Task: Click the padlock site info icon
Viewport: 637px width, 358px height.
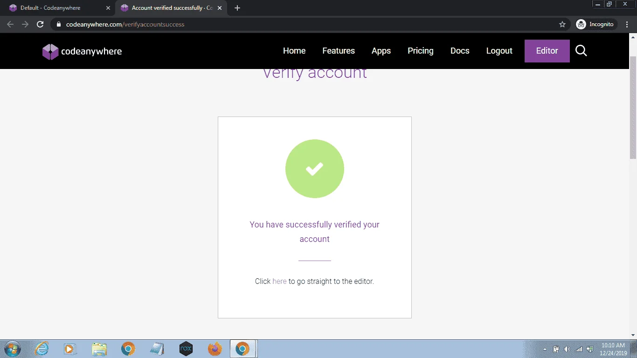Action: 58,24
